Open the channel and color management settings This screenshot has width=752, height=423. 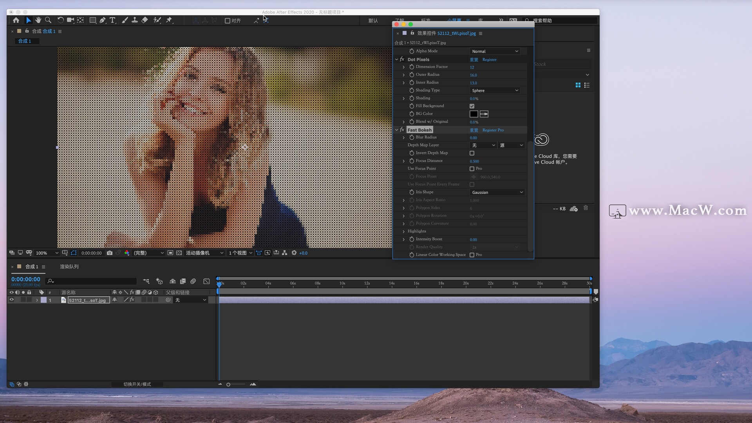point(127,253)
